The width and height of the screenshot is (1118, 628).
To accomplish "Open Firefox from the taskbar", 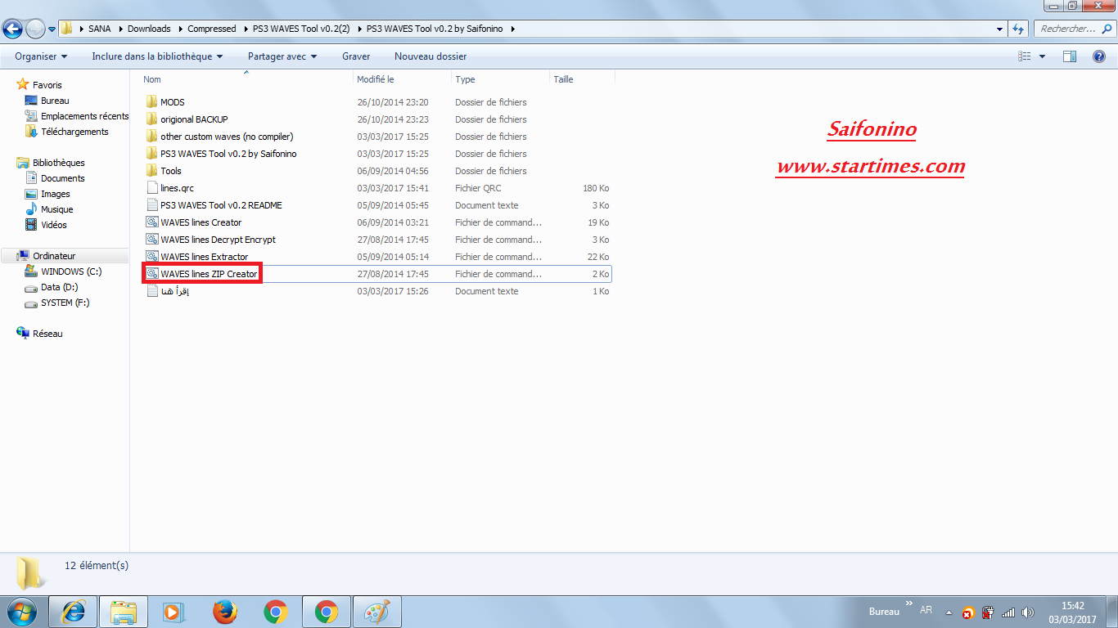I will [224, 612].
